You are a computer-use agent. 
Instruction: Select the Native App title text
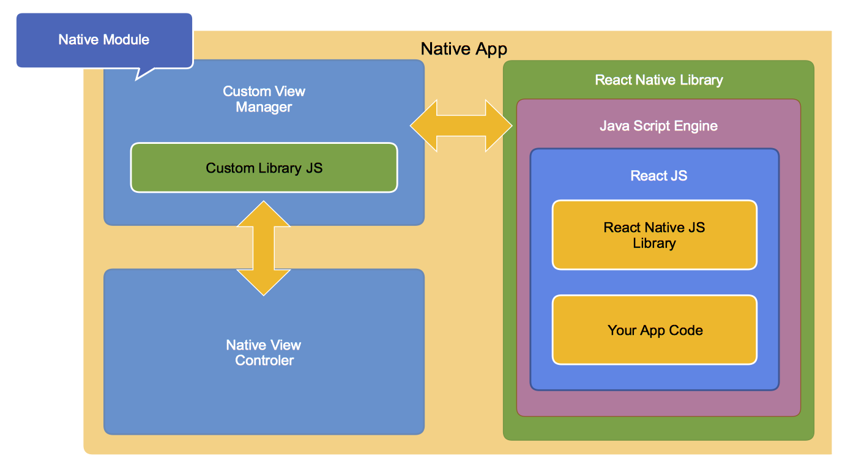pos(464,49)
